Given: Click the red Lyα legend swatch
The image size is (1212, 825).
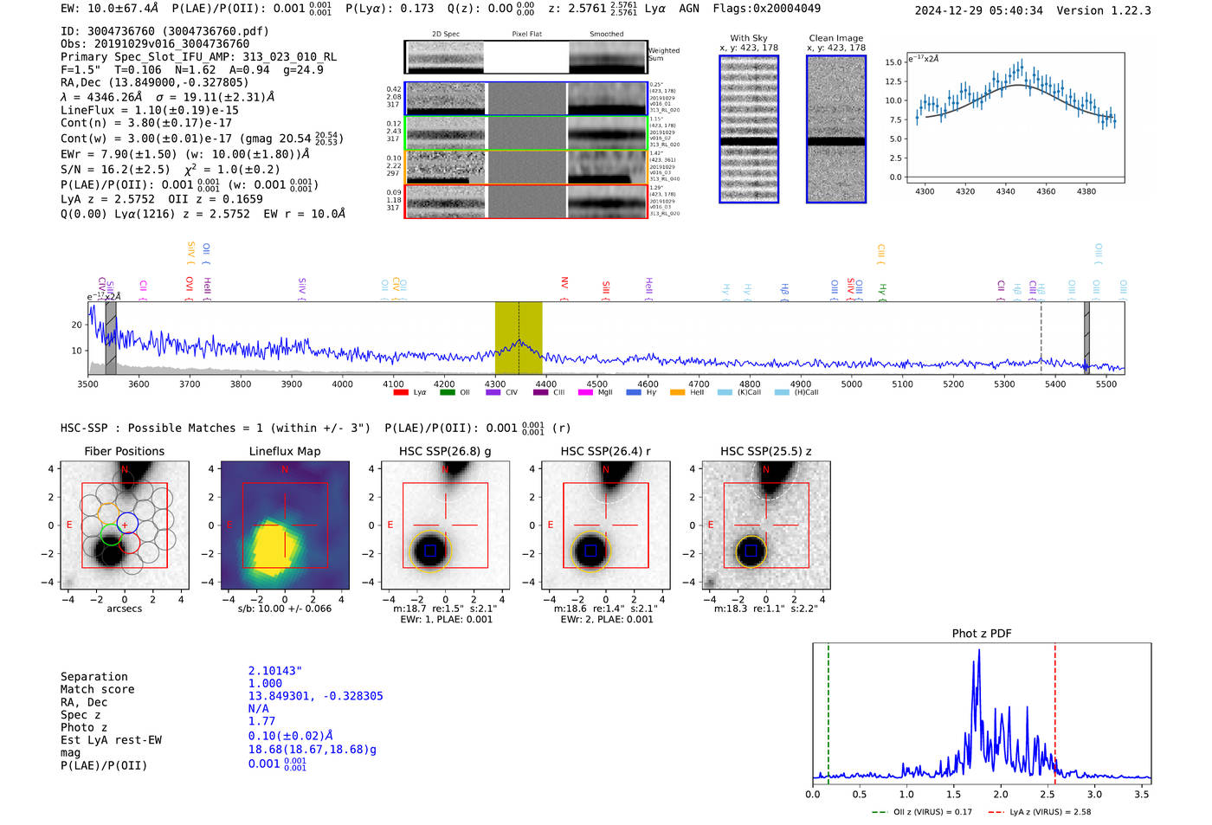Looking at the screenshot, I should pos(401,392).
